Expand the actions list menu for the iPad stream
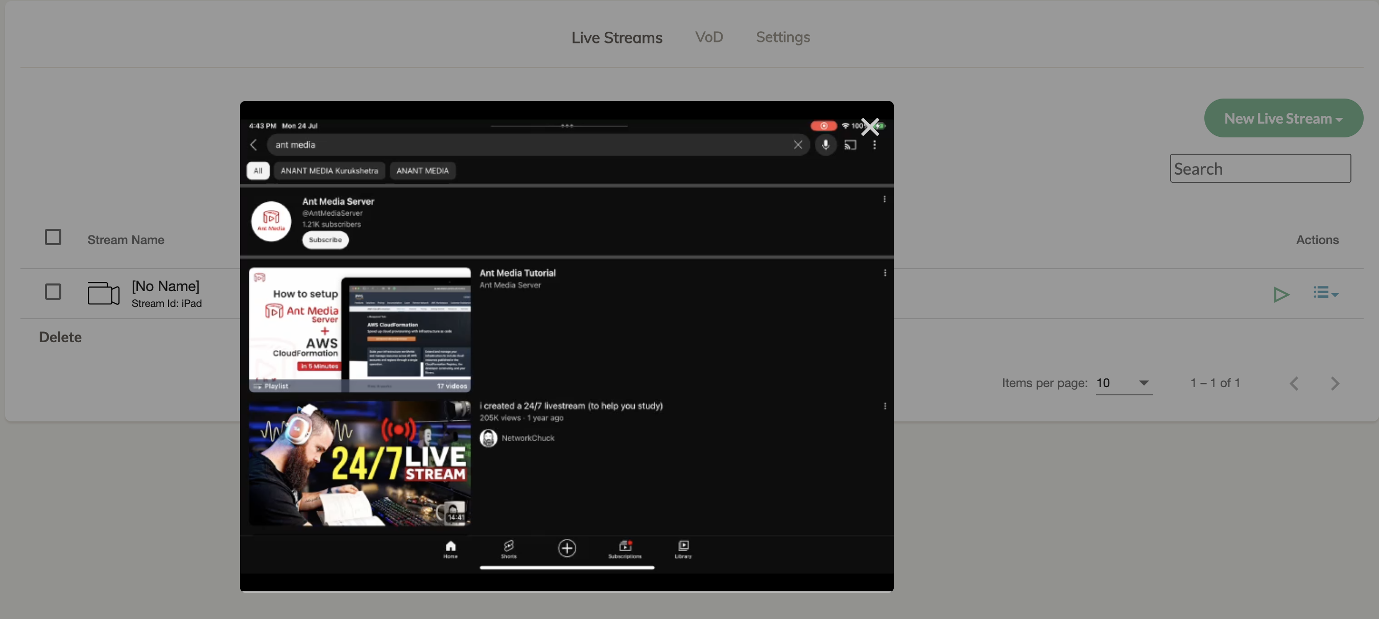Image resolution: width=1379 pixels, height=619 pixels. [x=1325, y=292]
